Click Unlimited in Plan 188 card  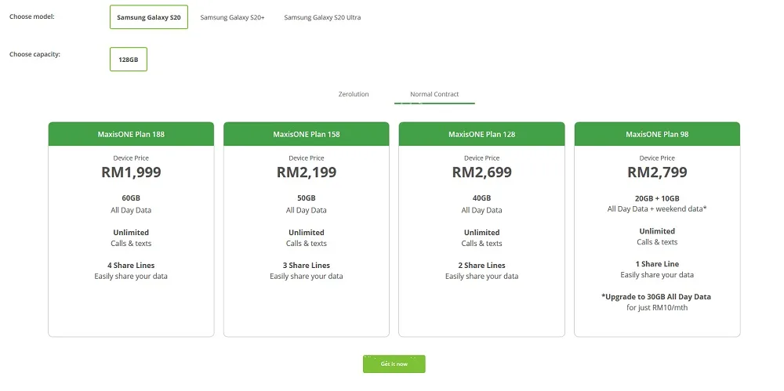pos(131,233)
